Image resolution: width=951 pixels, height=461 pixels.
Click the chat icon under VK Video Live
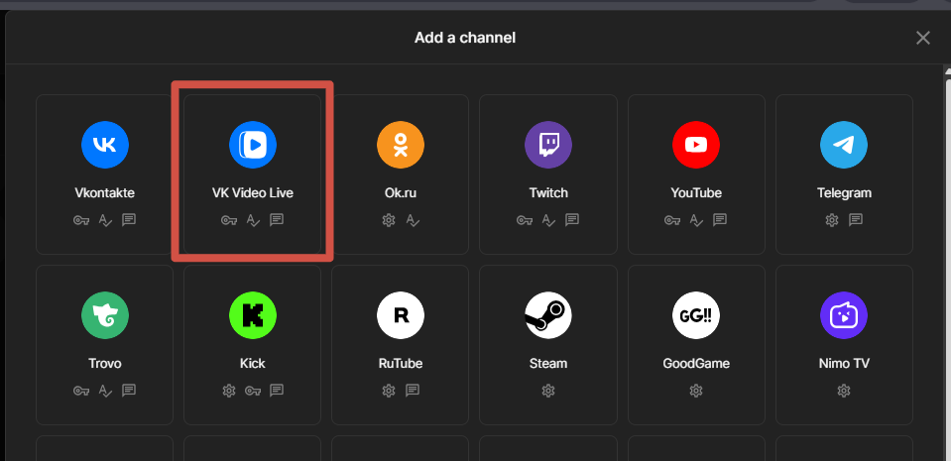coord(277,219)
